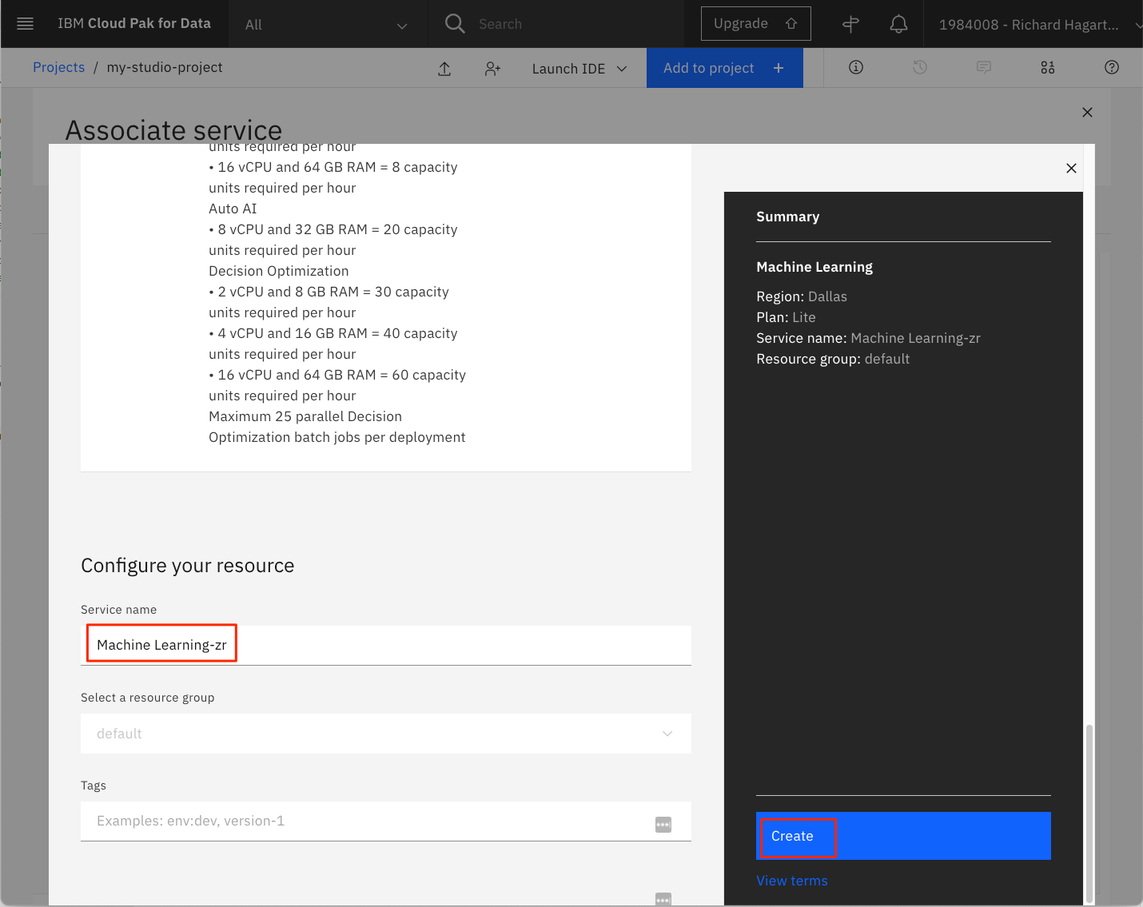Click the upload arrow in Upgrade button
The height and width of the screenshot is (907, 1143).
(x=791, y=24)
